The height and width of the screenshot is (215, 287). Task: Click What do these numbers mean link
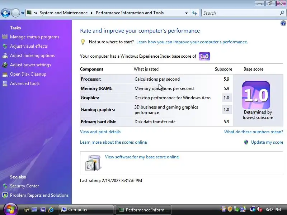(x=254, y=132)
